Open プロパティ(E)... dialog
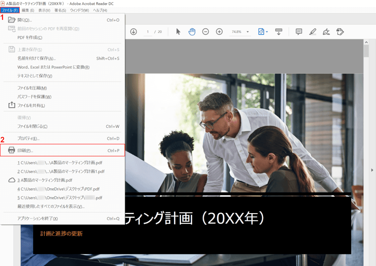This screenshot has height=266, width=376. [62, 139]
